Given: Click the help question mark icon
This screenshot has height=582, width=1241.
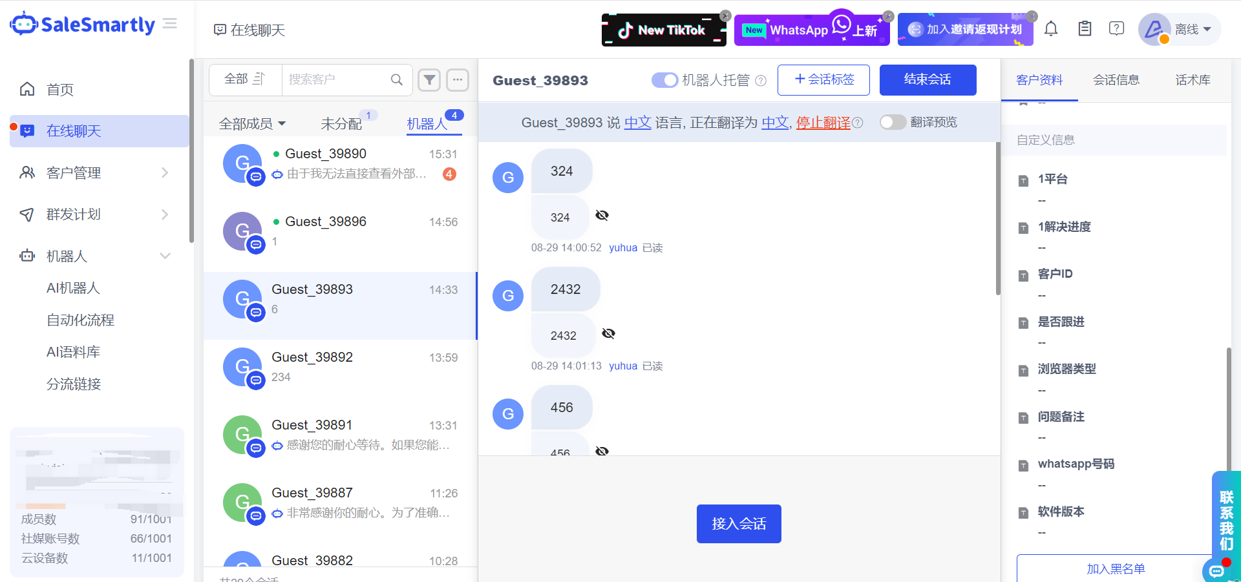Looking at the screenshot, I should point(1117,28).
